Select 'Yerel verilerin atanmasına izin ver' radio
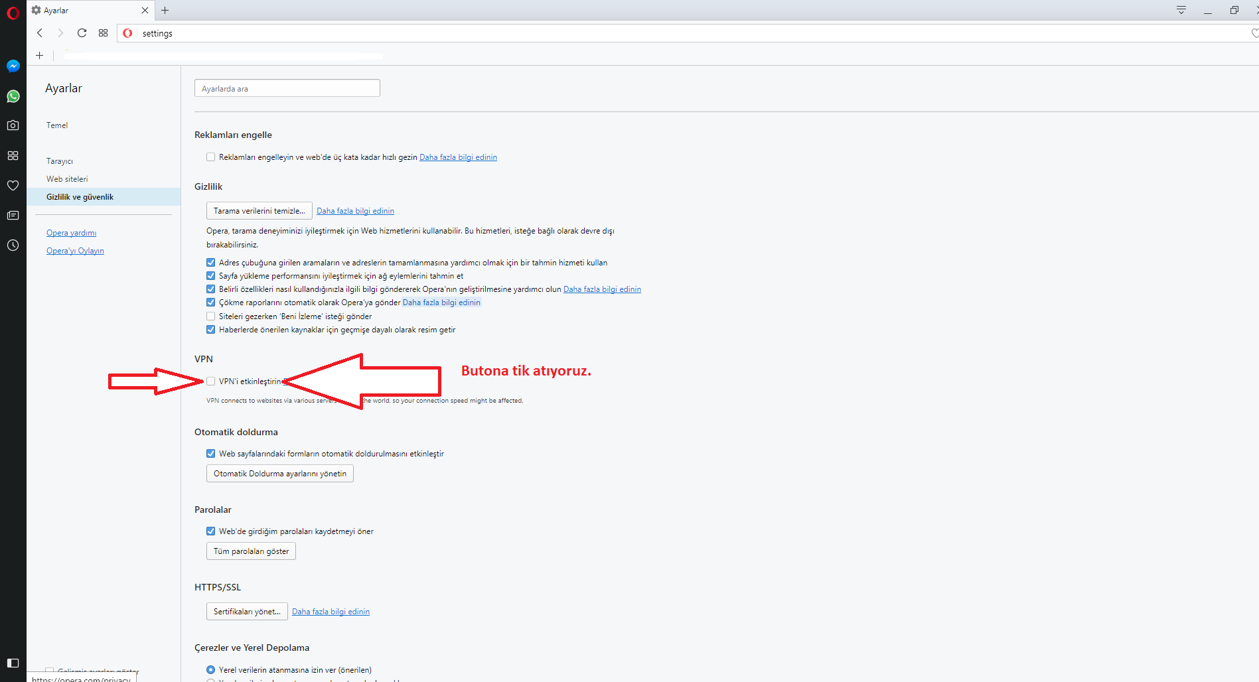Viewport: 1259px width, 682px height. 210,670
